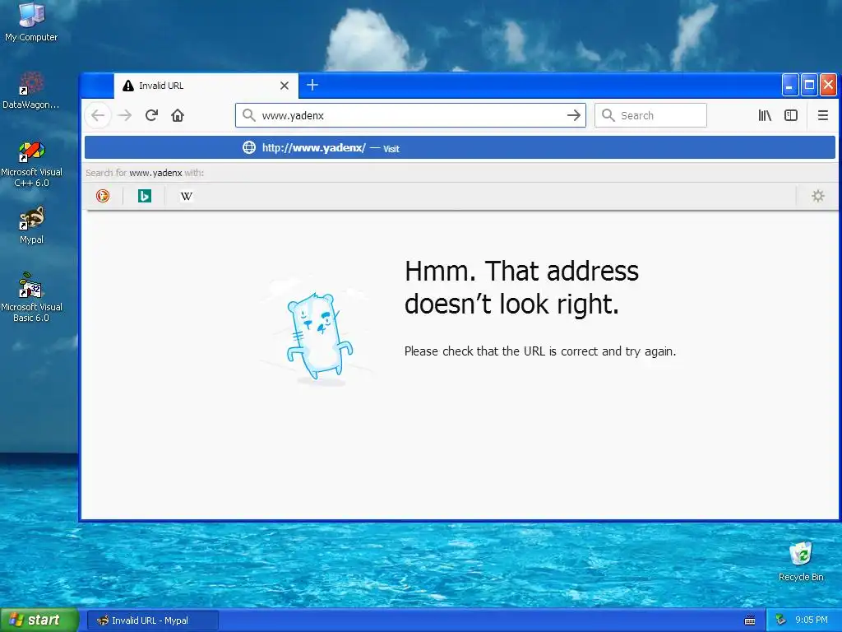Click the globe icon in the suggestion row

click(x=249, y=147)
